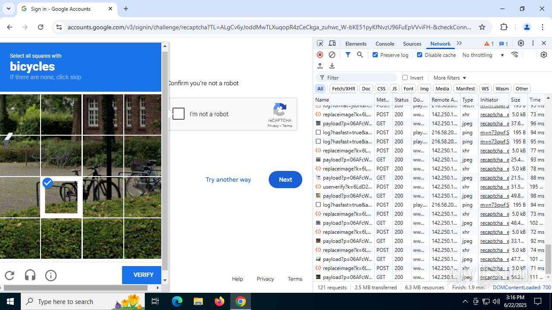The height and width of the screenshot is (310, 552).
Task: Toggle the network filter funnel icon
Action: point(348,55)
